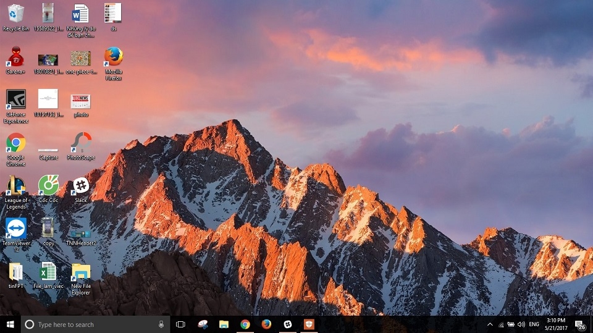Show hidden system tray icons
Image resolution: width=593 pixels, height=333 pixels.
[490, 324]
